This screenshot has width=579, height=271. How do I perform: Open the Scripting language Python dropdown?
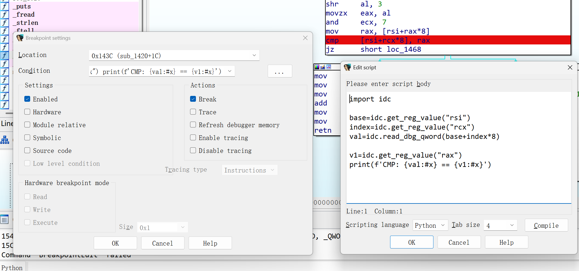coord(443,225)
